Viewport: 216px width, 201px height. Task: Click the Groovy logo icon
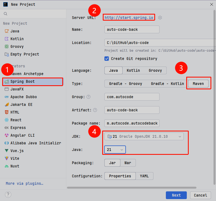[x=7, y=46]
